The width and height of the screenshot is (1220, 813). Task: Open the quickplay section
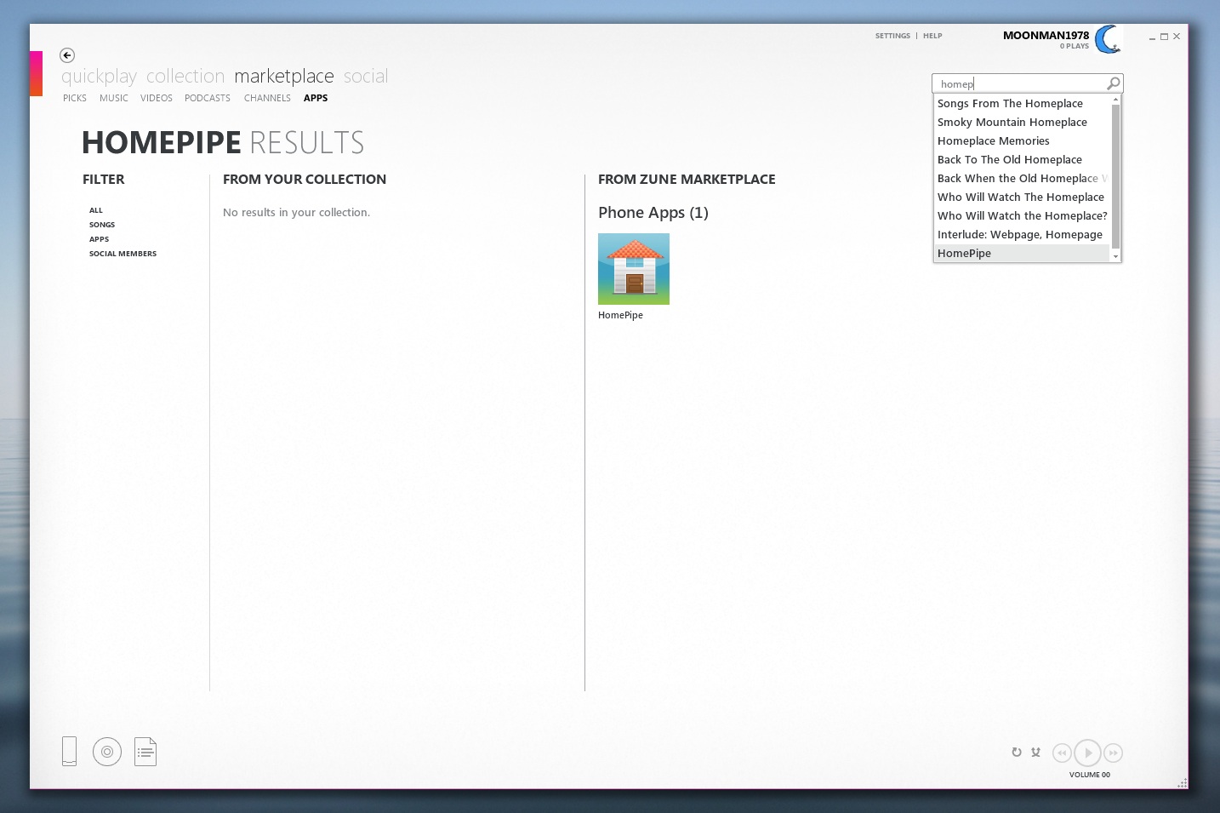[x=99, y=77]
